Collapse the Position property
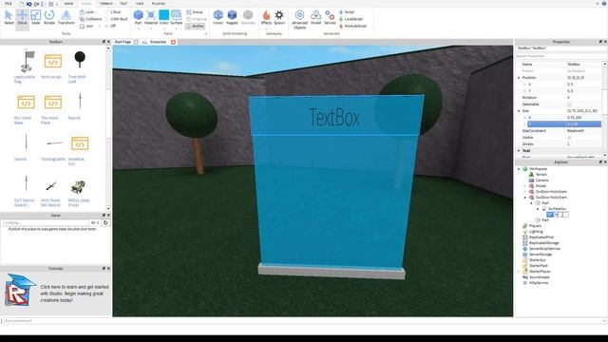Image resolution: width=608 pixels, height=342 pixels. [519, 78]
